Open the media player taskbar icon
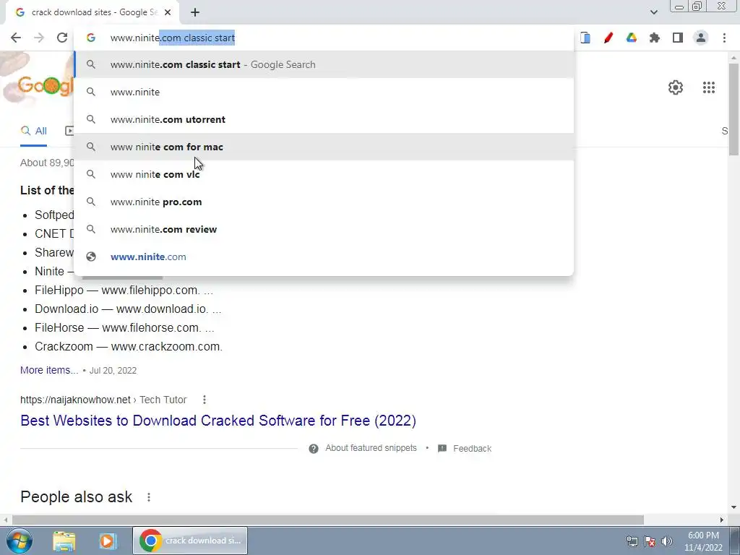 click(x=108, y=541)
